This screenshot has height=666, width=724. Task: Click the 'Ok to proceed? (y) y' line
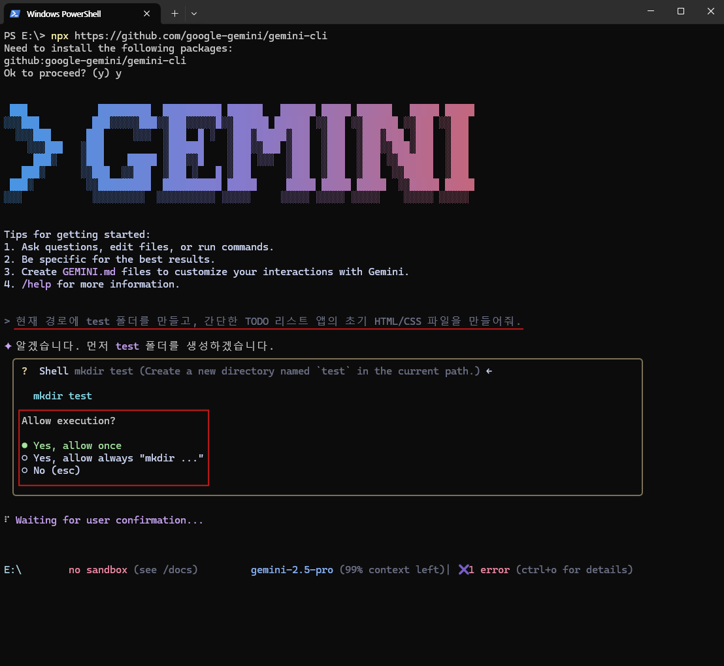coord(63,73)
